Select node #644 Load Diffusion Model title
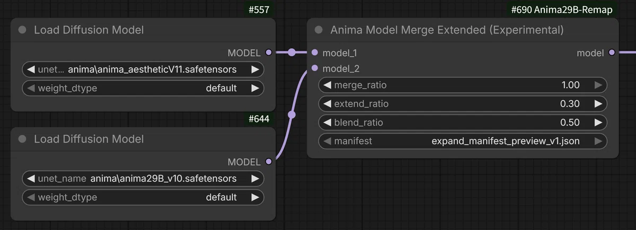The image size is (636, 230). coord(89,139)
